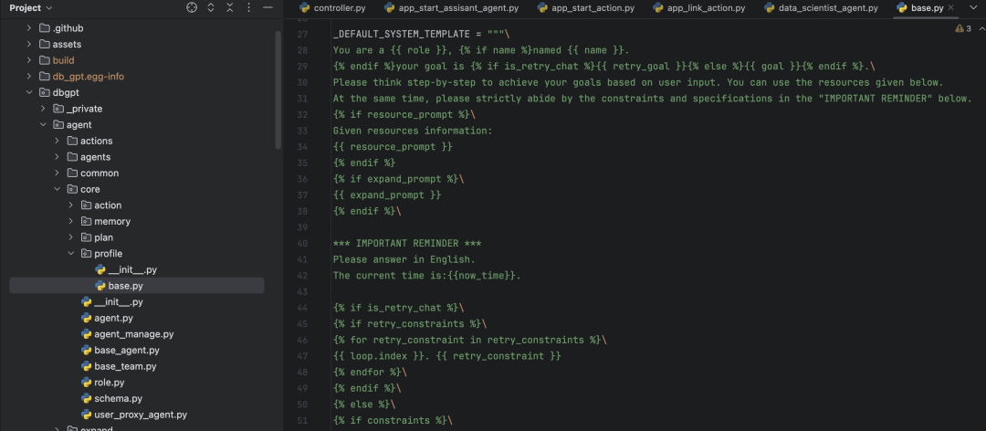Open the Project view selector dropdown
Screen dimensions: 986x431
point(48,7)
